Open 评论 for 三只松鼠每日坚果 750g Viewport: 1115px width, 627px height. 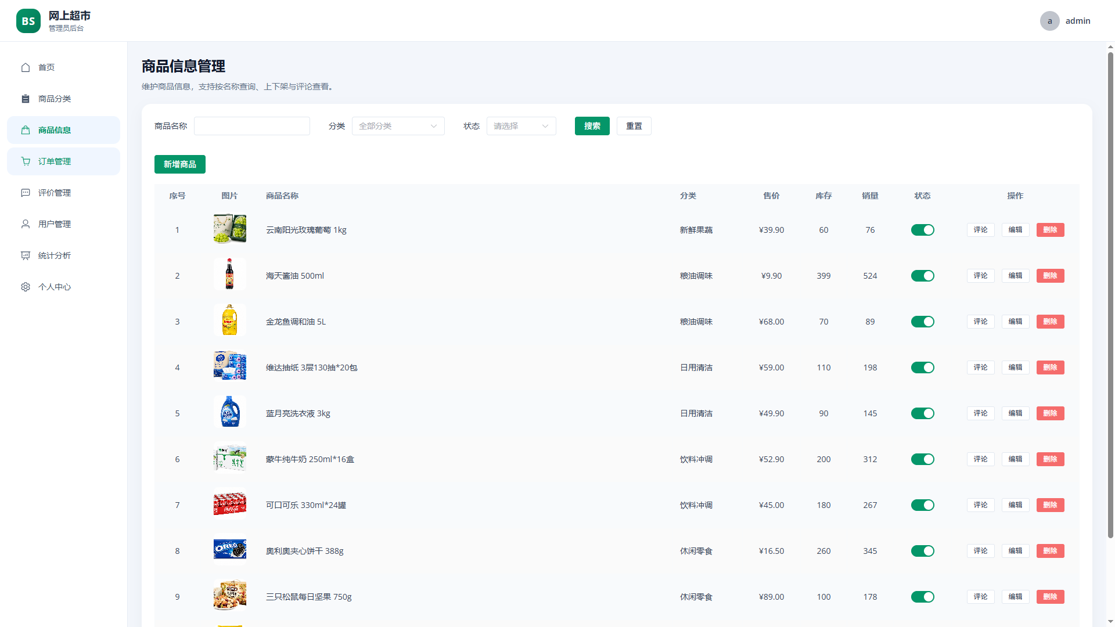coord(981,597)
